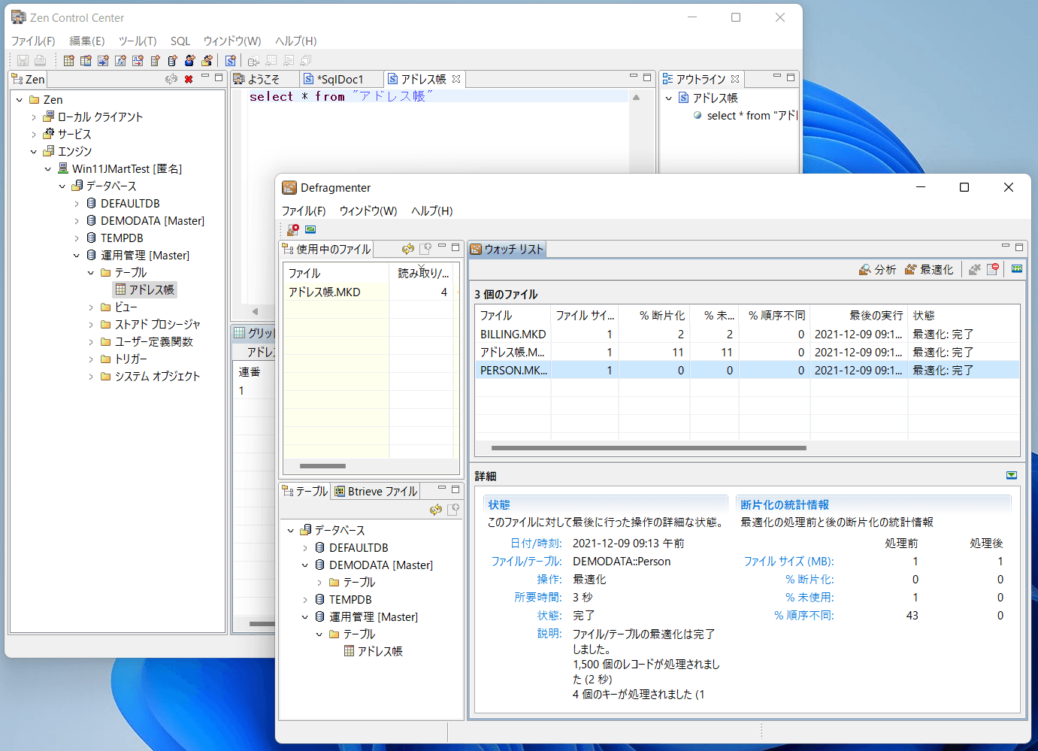Open the ウィンドウ(W) menu in Defragmenter
The height and width of the screenshot is (751, 1038).
click(368, 211)
